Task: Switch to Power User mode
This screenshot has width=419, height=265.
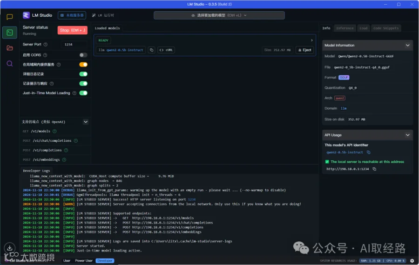Action: point(84,261)
